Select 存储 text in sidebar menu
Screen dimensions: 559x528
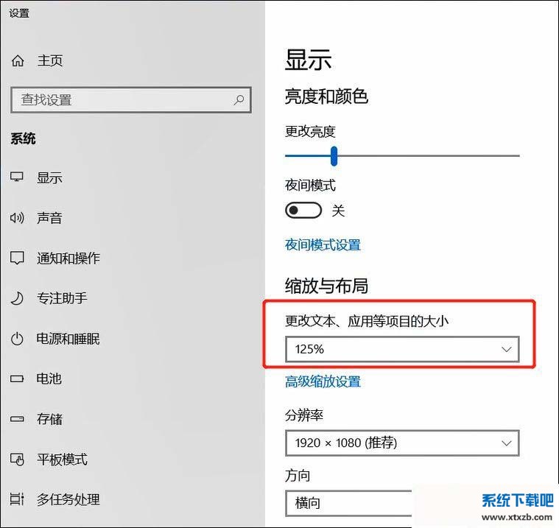point(50,419)
